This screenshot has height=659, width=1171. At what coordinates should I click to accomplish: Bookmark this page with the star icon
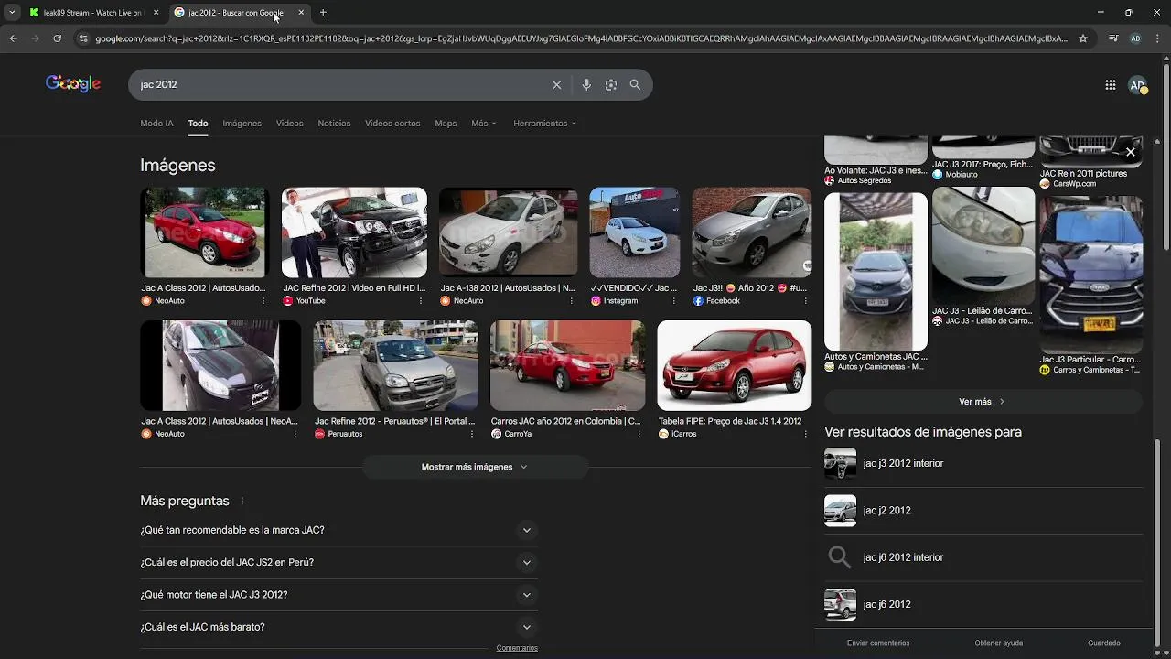pyautogui.click(x=1083, y=38)
